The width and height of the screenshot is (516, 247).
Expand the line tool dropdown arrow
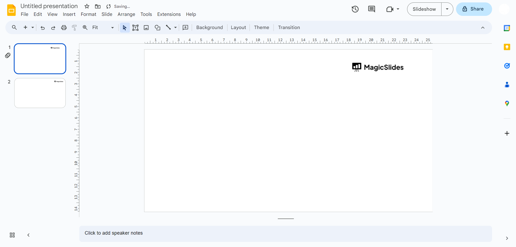coord(175,27)
